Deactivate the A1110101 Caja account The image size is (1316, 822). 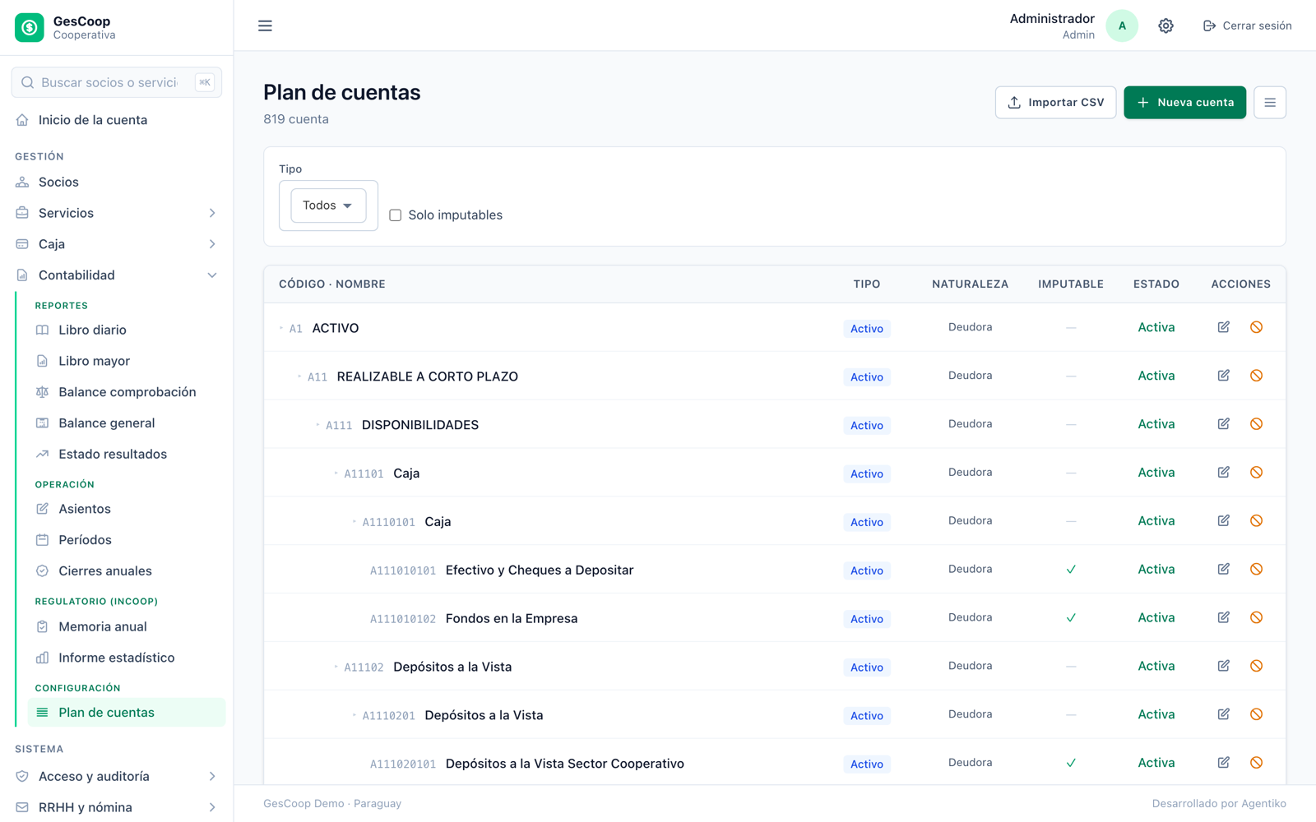pyautogui.click(x=1256, y=521)
